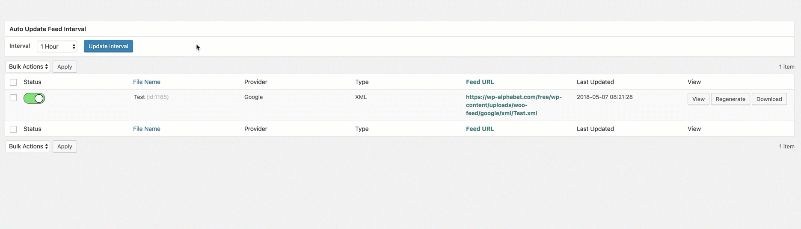Tick the select-all checkbox in table footer

pos(13,129)
